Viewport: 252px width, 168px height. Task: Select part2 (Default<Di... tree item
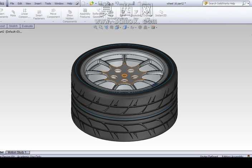pos(11,32)
